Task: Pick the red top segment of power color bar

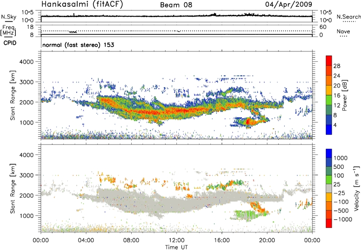Action: point(329,60)
